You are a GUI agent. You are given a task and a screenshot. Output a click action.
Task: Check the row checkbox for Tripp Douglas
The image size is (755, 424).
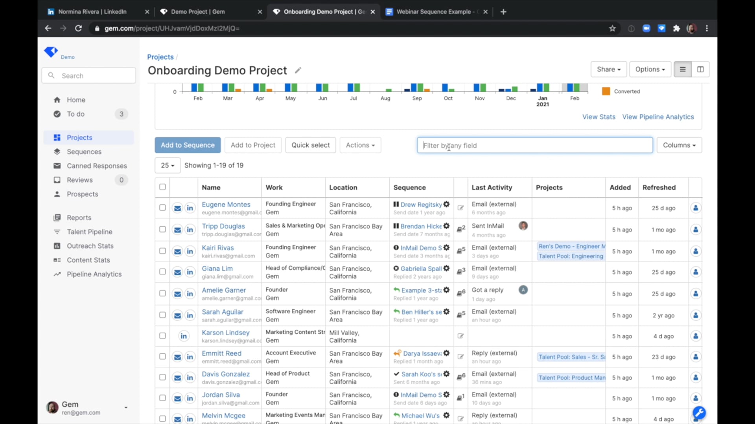(162, 229)
